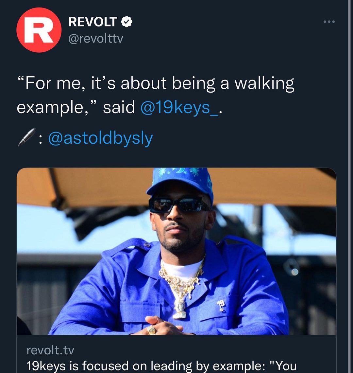The height and width of the screenshot is (373, 353).
Task: Click the black sunglasses in the photo
Action: [178, 204]
